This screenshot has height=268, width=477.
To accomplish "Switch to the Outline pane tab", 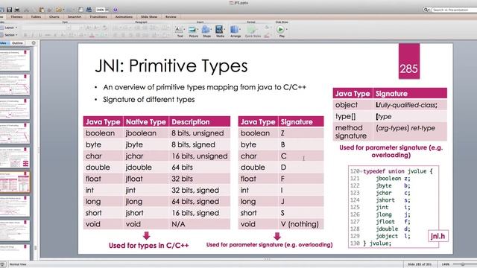I will tap(17, 43).
